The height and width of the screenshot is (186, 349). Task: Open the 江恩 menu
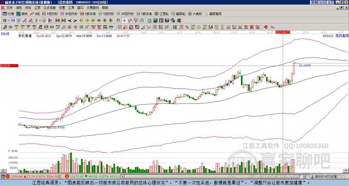tap(37, 8)
